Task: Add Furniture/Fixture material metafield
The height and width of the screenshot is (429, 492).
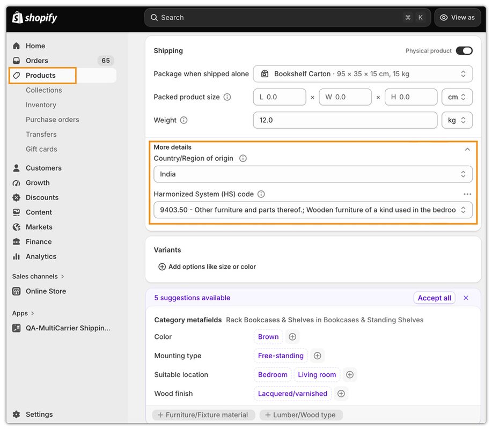Action: click(204, 415)
